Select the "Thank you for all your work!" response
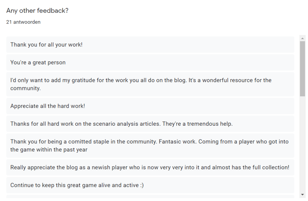This screenshot has width=308, height=201. [x=46, y=45]
